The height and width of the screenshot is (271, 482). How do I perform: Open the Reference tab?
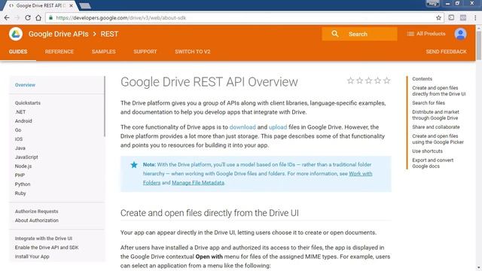point(59,52)
